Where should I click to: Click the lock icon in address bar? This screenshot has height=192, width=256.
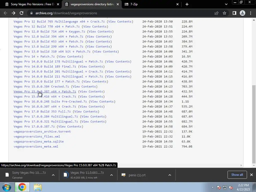31,13
